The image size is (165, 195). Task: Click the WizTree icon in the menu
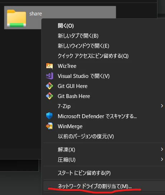point(49,66)
